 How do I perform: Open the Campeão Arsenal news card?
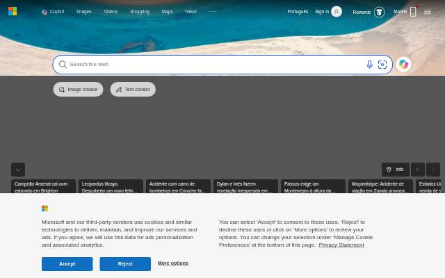(43, 186)
